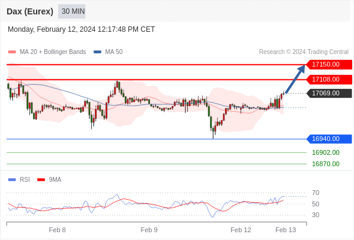Click the blue upward forecast arrow
This screenshot has height=240, width=354.
295,79
